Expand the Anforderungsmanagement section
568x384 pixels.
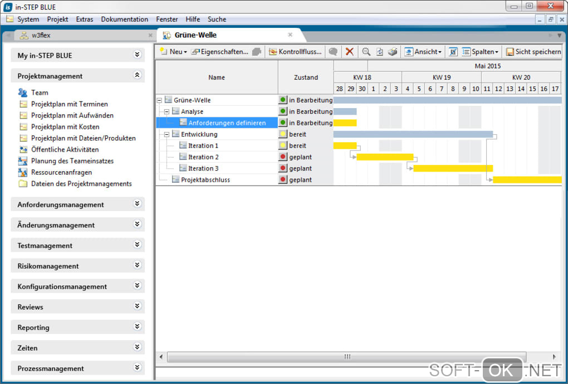point(137,204)
